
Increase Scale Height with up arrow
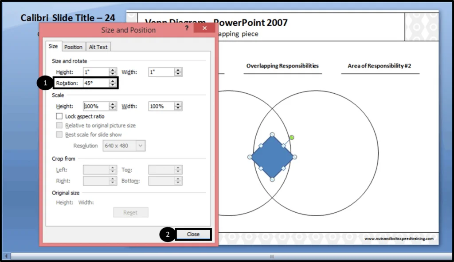tap(113, 104)
